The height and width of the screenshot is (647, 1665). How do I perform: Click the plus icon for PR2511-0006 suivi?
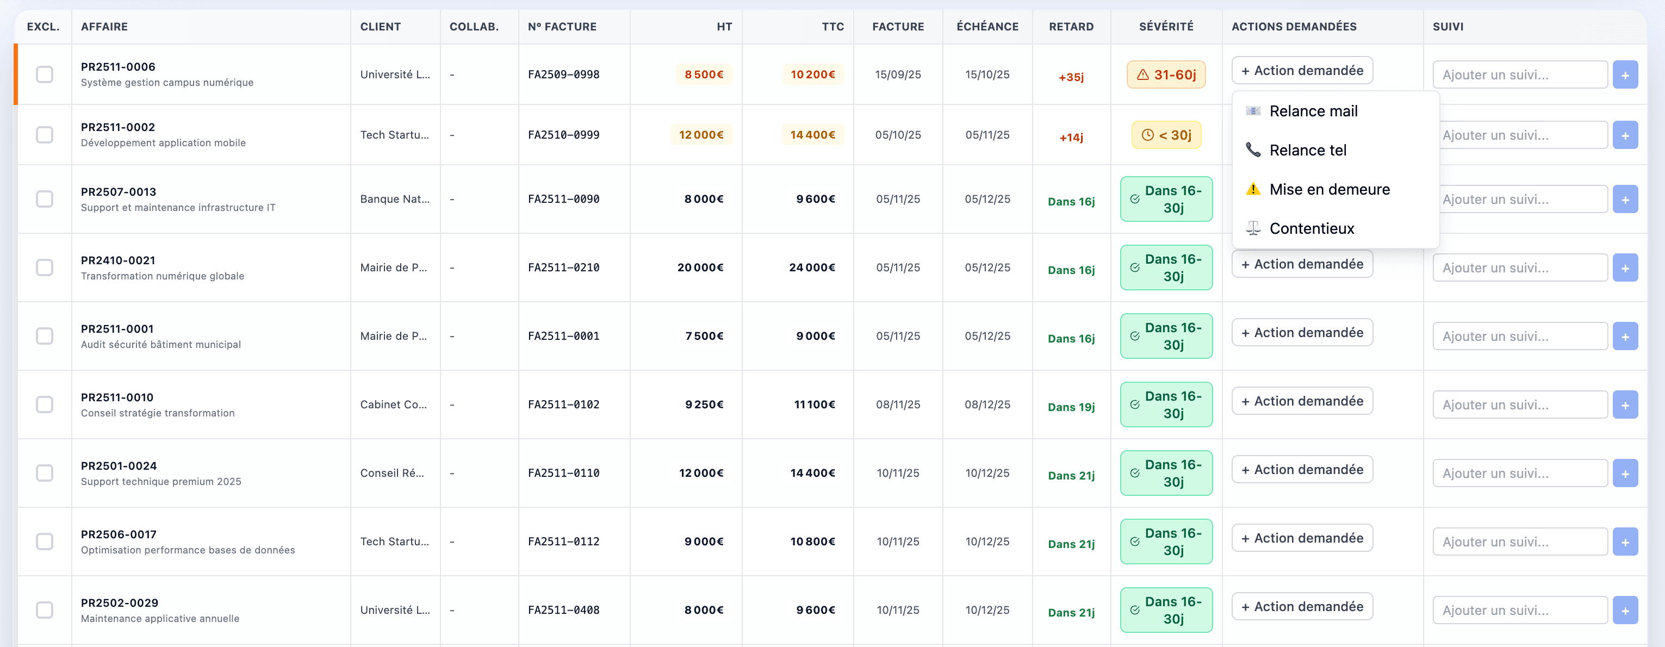click(x=1624, y=75)
